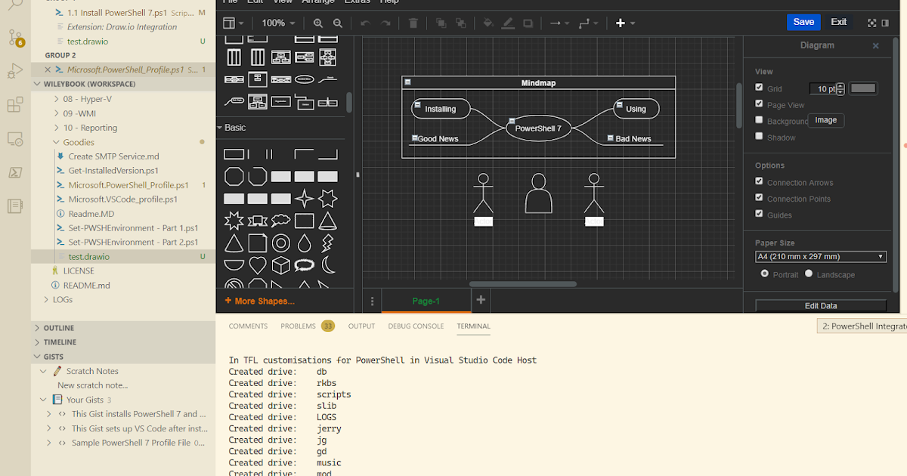This screenshot has width=907, height=476.
Task: Open the Paper Size dropdown
Action: point(820,256)
